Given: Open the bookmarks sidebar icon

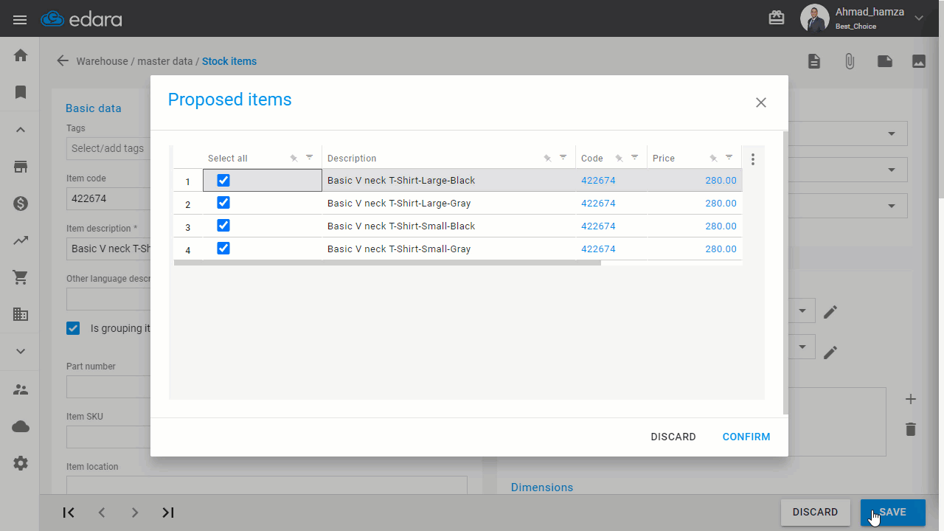Looking at the screenshot, I should [21, 92].
